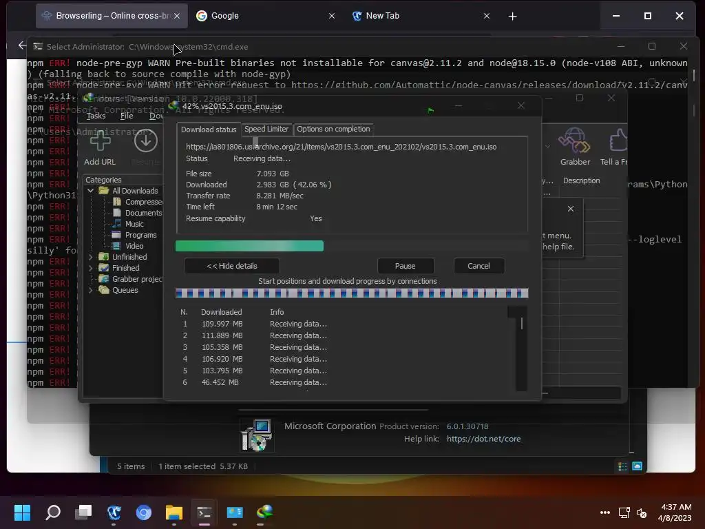Click the Add URL icon in IDM

click(100, 141)
